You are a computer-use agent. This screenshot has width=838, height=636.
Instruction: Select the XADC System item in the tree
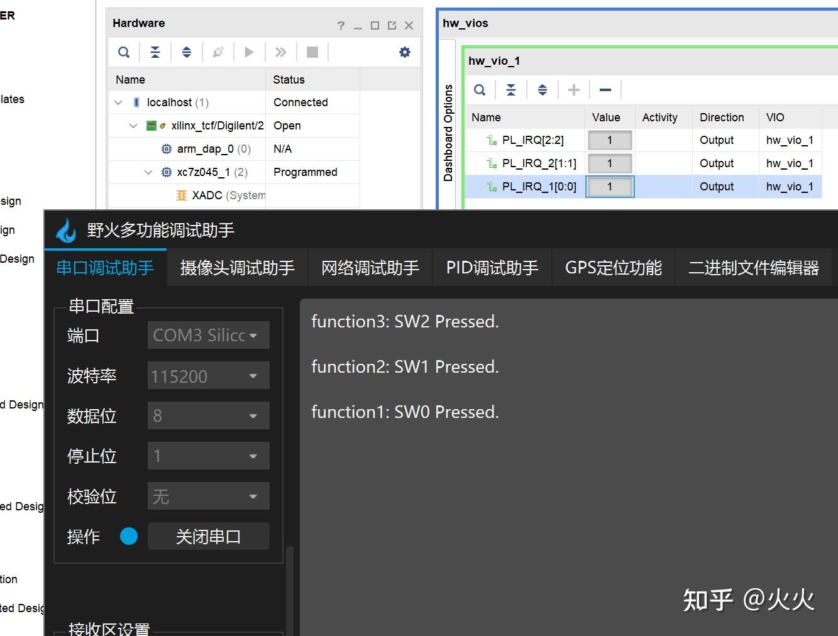[220, 195]
